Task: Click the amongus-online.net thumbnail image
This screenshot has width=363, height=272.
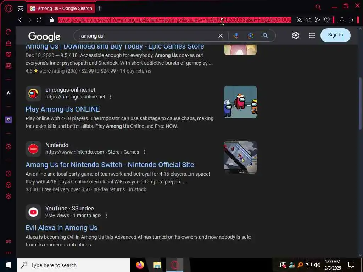Action: (x=240, y=102)
